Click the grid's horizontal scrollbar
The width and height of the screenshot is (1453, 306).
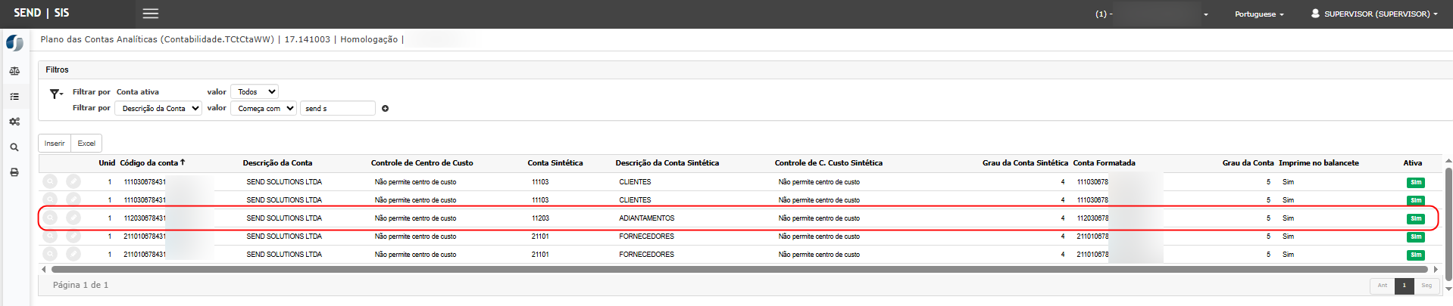pyautogui.click(x=739, y=269)
